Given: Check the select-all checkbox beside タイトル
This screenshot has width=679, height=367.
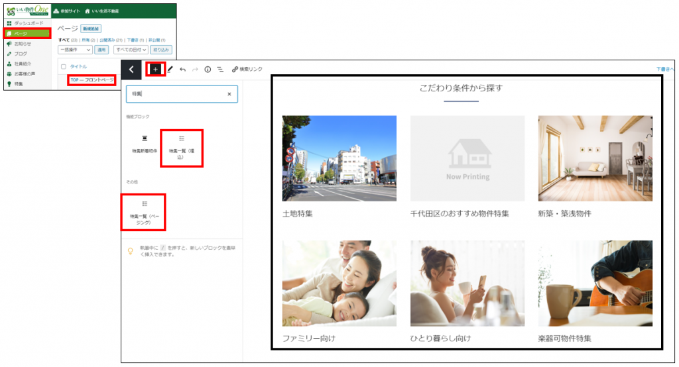Looking at the screenshot, I should [64, 66].
